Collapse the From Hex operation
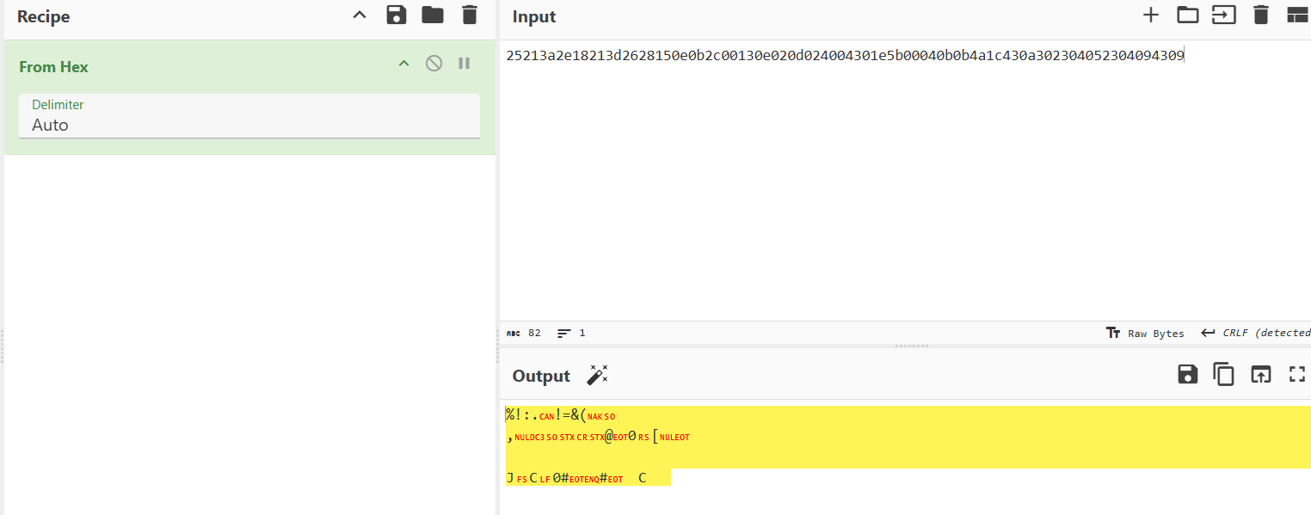The height and width of the screenshot is (515, 1311). tap(403, 63)
